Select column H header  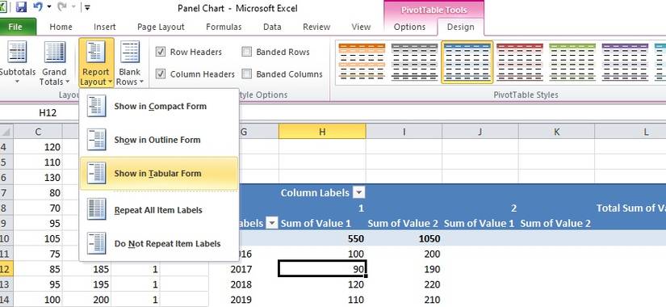[322, 132]
